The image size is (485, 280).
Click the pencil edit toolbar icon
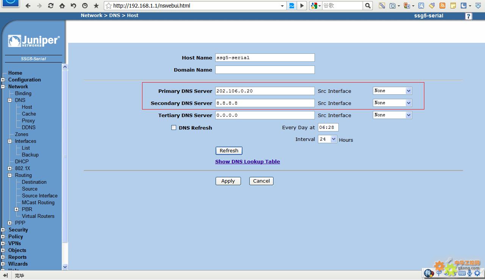pyautogui.click(x=382, y=6)
